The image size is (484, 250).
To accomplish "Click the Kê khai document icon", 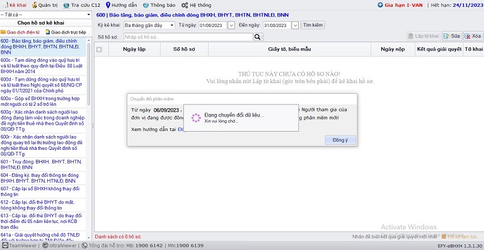I will 5,5.
